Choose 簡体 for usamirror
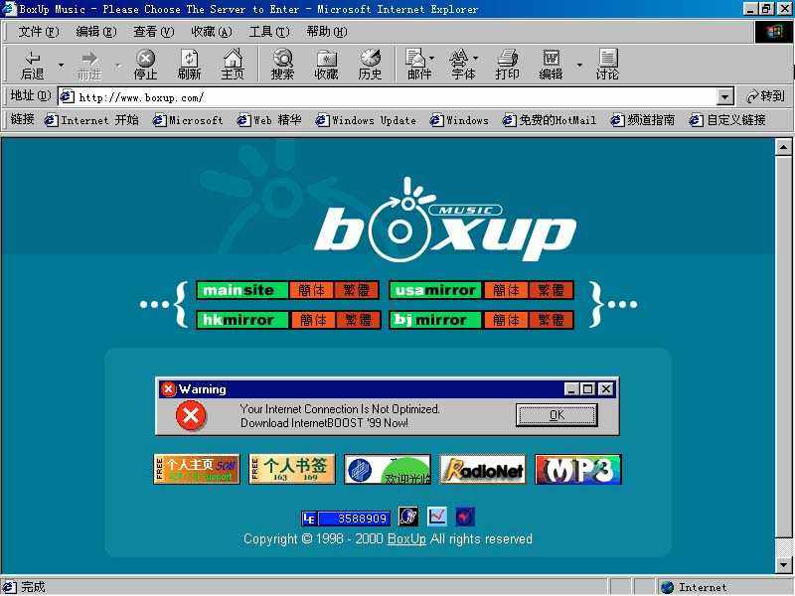Screen dimensions: 795x596 (506, 290)
